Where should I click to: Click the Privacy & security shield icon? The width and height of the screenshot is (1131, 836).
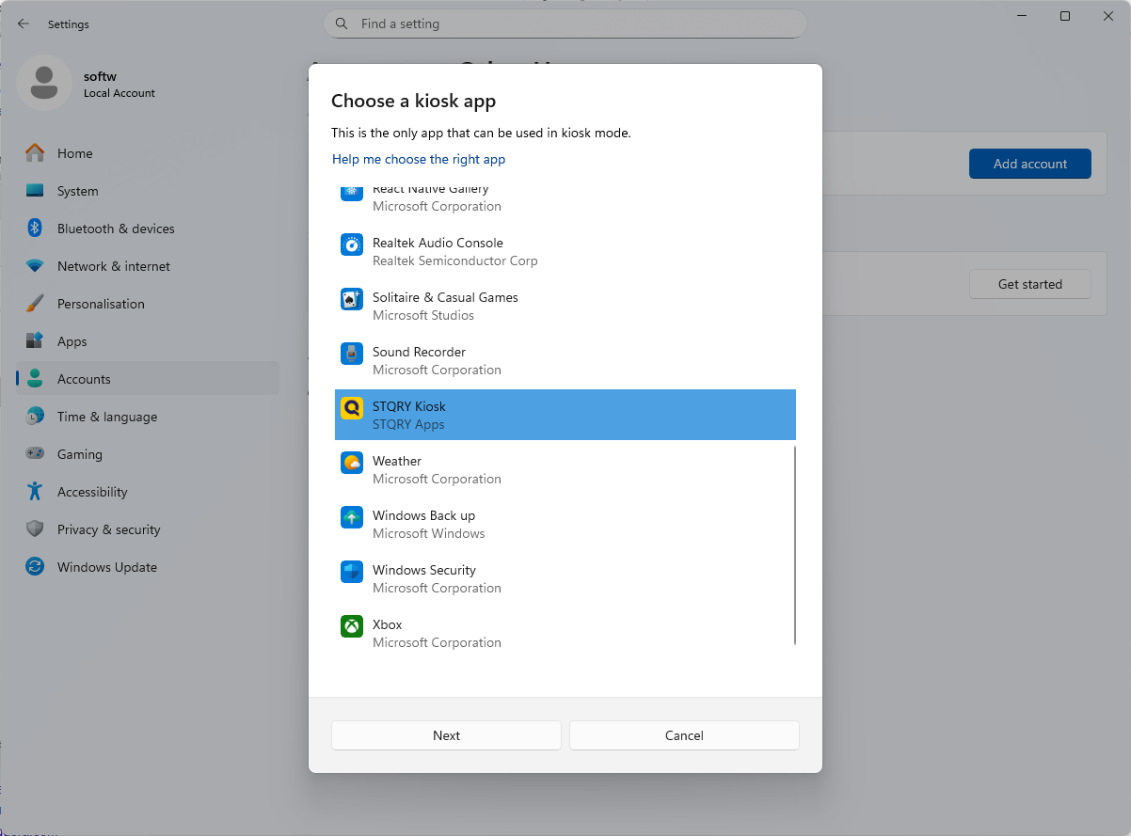coord(35,529)
